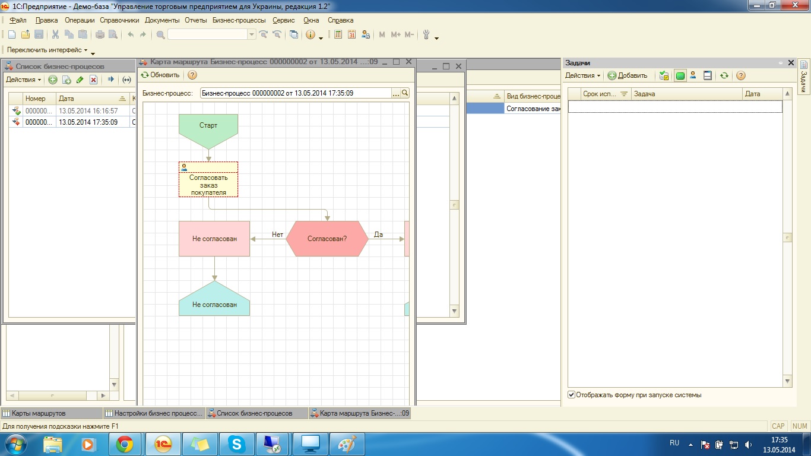Toggle the green highlighted view button in Tasks

pyautogui.click(x=680, y=75)
